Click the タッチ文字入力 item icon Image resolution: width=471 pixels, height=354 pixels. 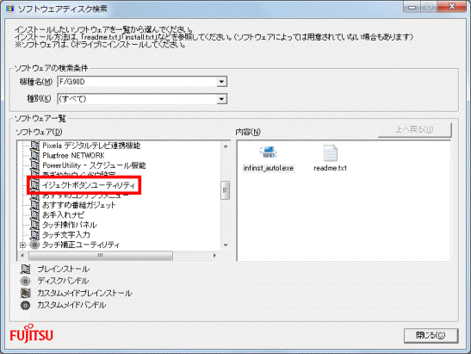click(34, 235)
